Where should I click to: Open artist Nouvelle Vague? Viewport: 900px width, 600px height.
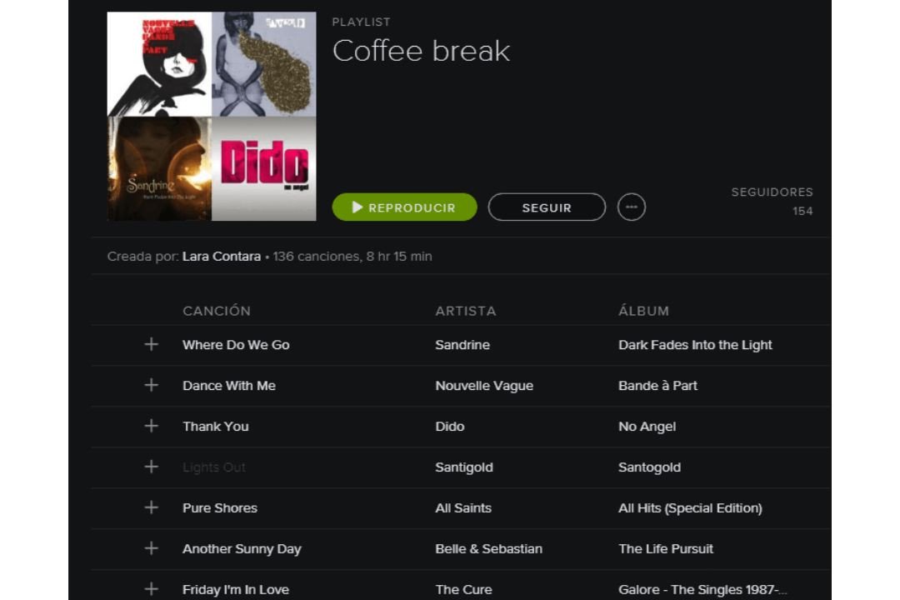pyautogui.click(x=484, y=386)
